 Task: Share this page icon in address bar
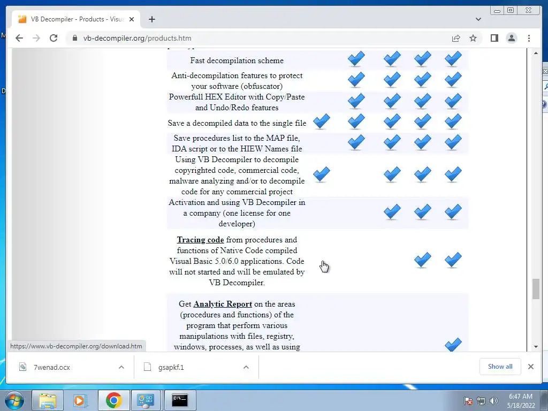[456, 38]
